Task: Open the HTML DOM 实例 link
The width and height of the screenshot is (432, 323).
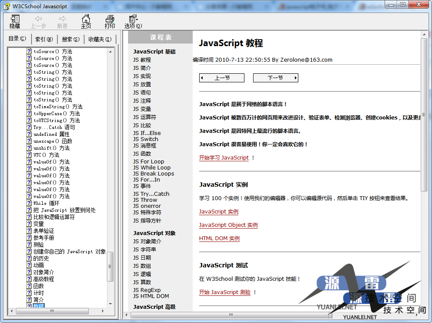Action: [x=219, y=238]
